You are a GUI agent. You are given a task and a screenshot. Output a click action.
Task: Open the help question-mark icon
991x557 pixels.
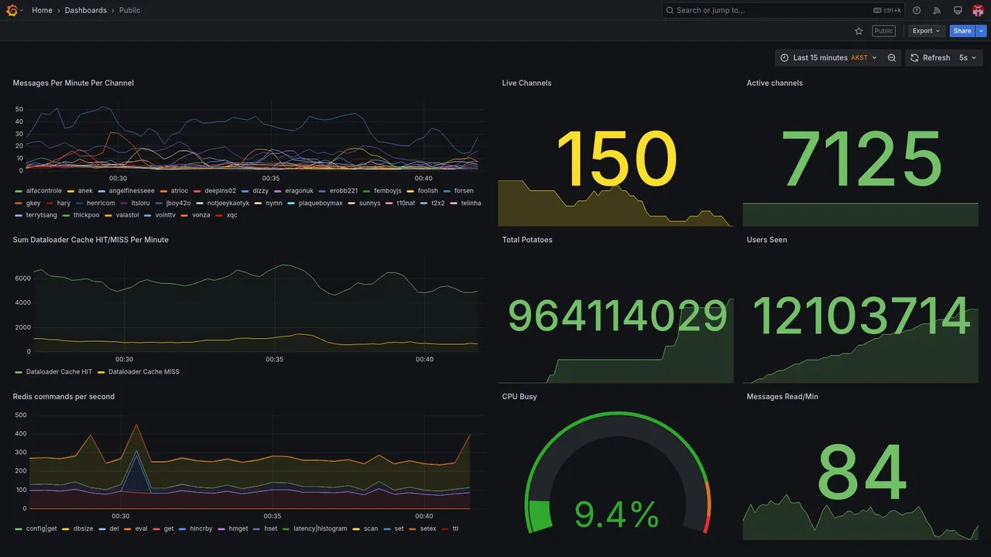(917, 10)
